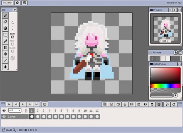This screenshot has width=183, height=133.
Task: Click the keypad-like icon in bottom toolbar
Action: click(x=139, y=104)
